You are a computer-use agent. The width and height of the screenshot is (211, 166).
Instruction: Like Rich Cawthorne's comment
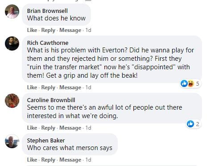(32, 87)
